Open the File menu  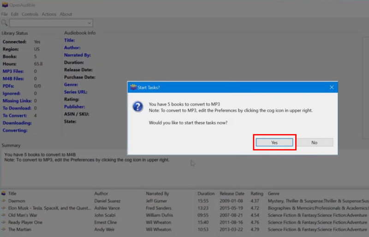[x=4, y=14]
